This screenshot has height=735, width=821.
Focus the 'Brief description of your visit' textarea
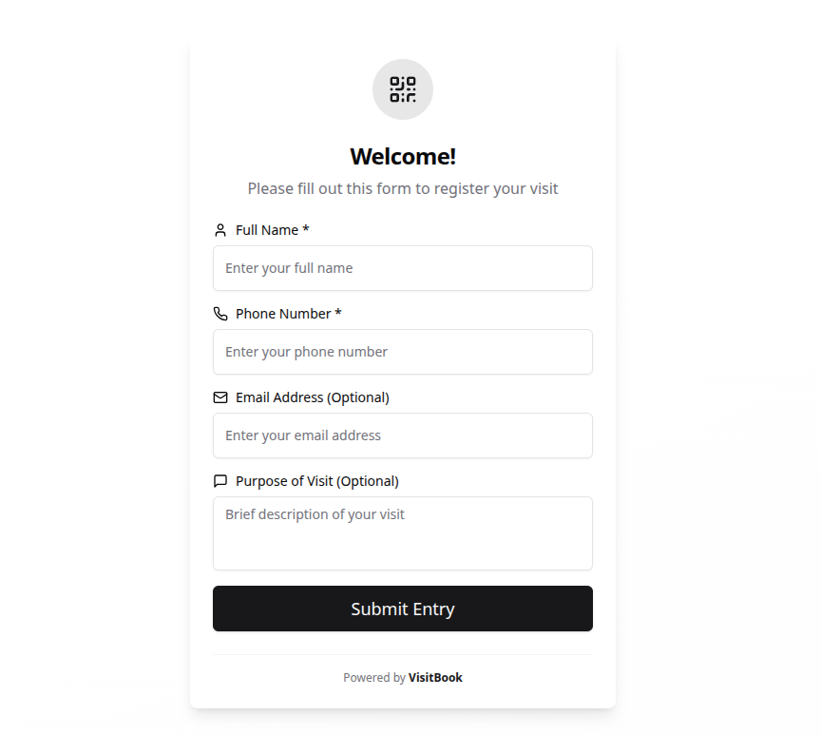click(403, 533)
